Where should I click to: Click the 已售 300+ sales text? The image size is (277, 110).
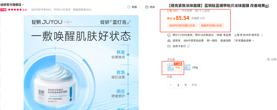[x=173, y=11]
